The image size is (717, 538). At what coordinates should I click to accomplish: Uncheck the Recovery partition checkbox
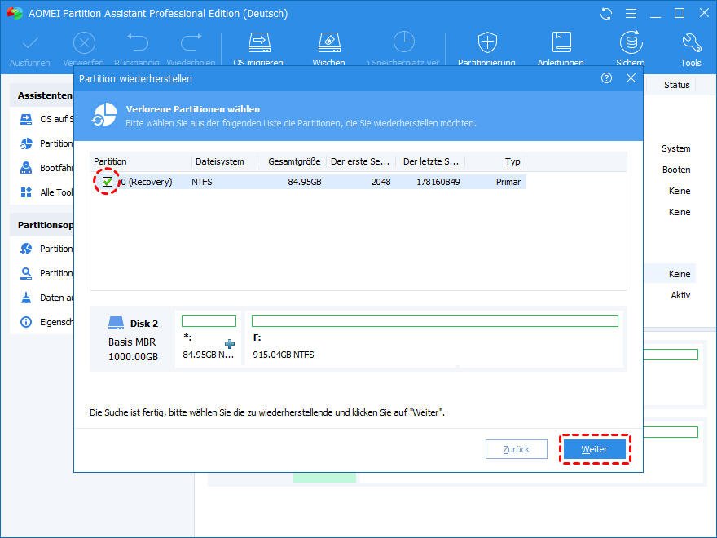[108, 182]
